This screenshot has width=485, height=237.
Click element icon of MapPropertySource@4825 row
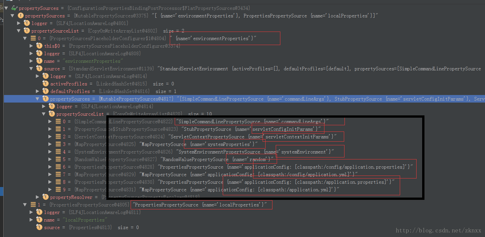[58, 144]
